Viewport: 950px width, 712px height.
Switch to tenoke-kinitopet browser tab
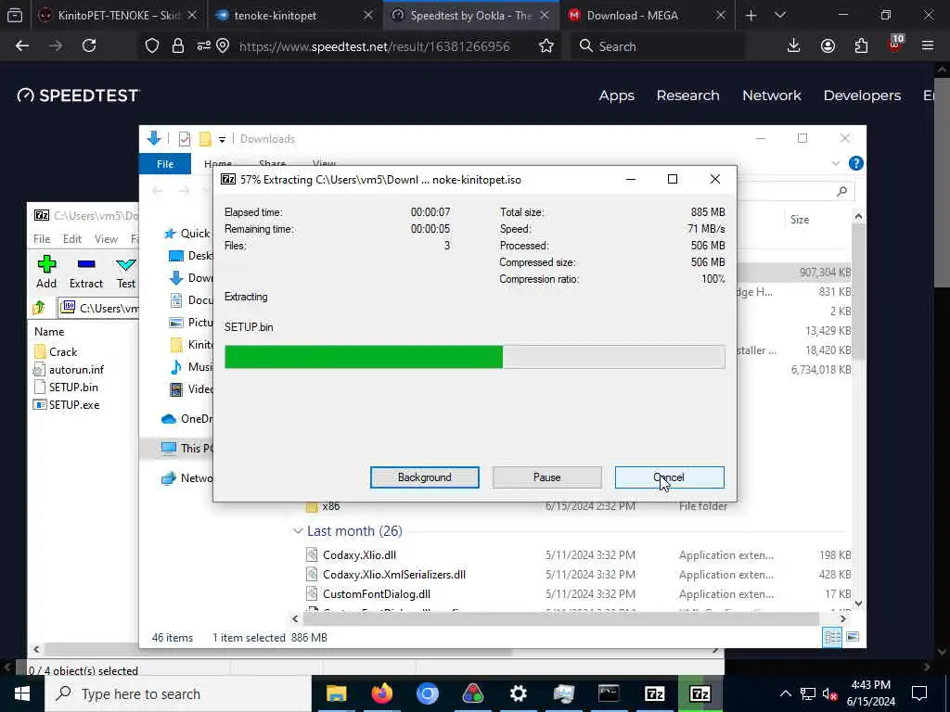click(x=294, y=15)
